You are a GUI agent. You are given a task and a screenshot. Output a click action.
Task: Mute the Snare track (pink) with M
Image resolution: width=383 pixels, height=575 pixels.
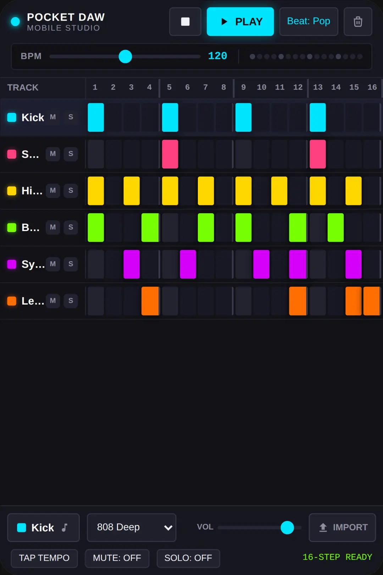pyautogui.click(x=53, y=154)
